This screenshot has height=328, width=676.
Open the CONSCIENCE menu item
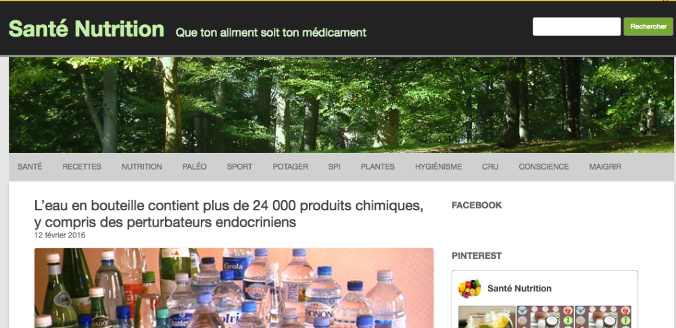pos(544,166)
